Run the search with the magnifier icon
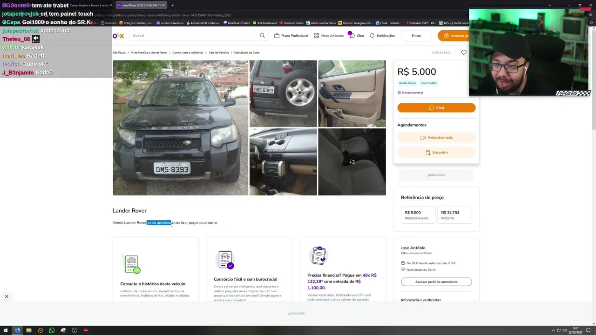The height and width of the screenshot is (335, 596). (262, 35)
